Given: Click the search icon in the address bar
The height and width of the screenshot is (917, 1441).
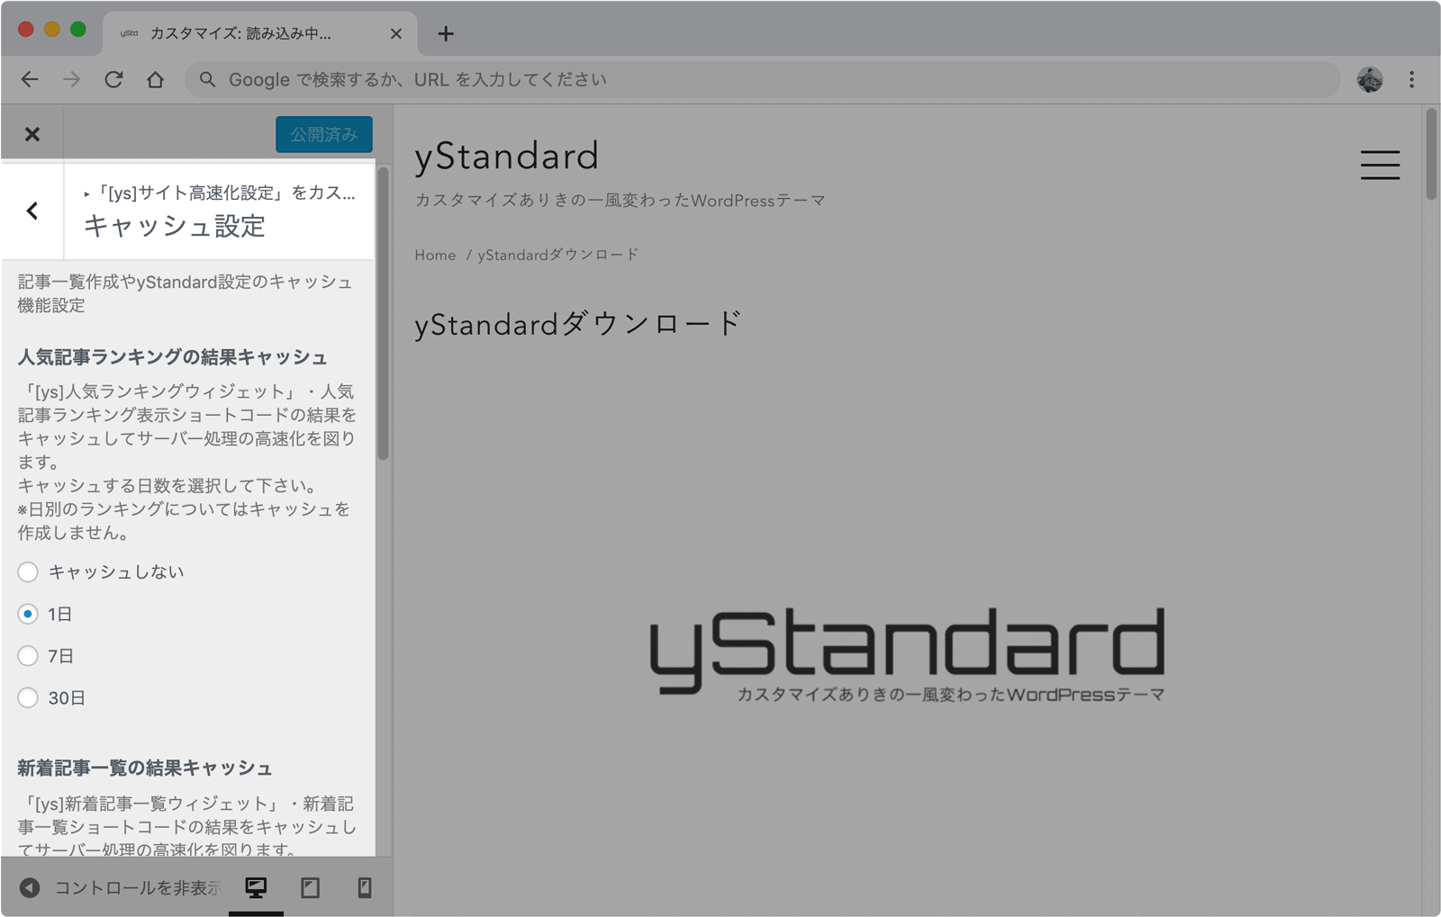Looking at the screenshot, I should (207, 79).
